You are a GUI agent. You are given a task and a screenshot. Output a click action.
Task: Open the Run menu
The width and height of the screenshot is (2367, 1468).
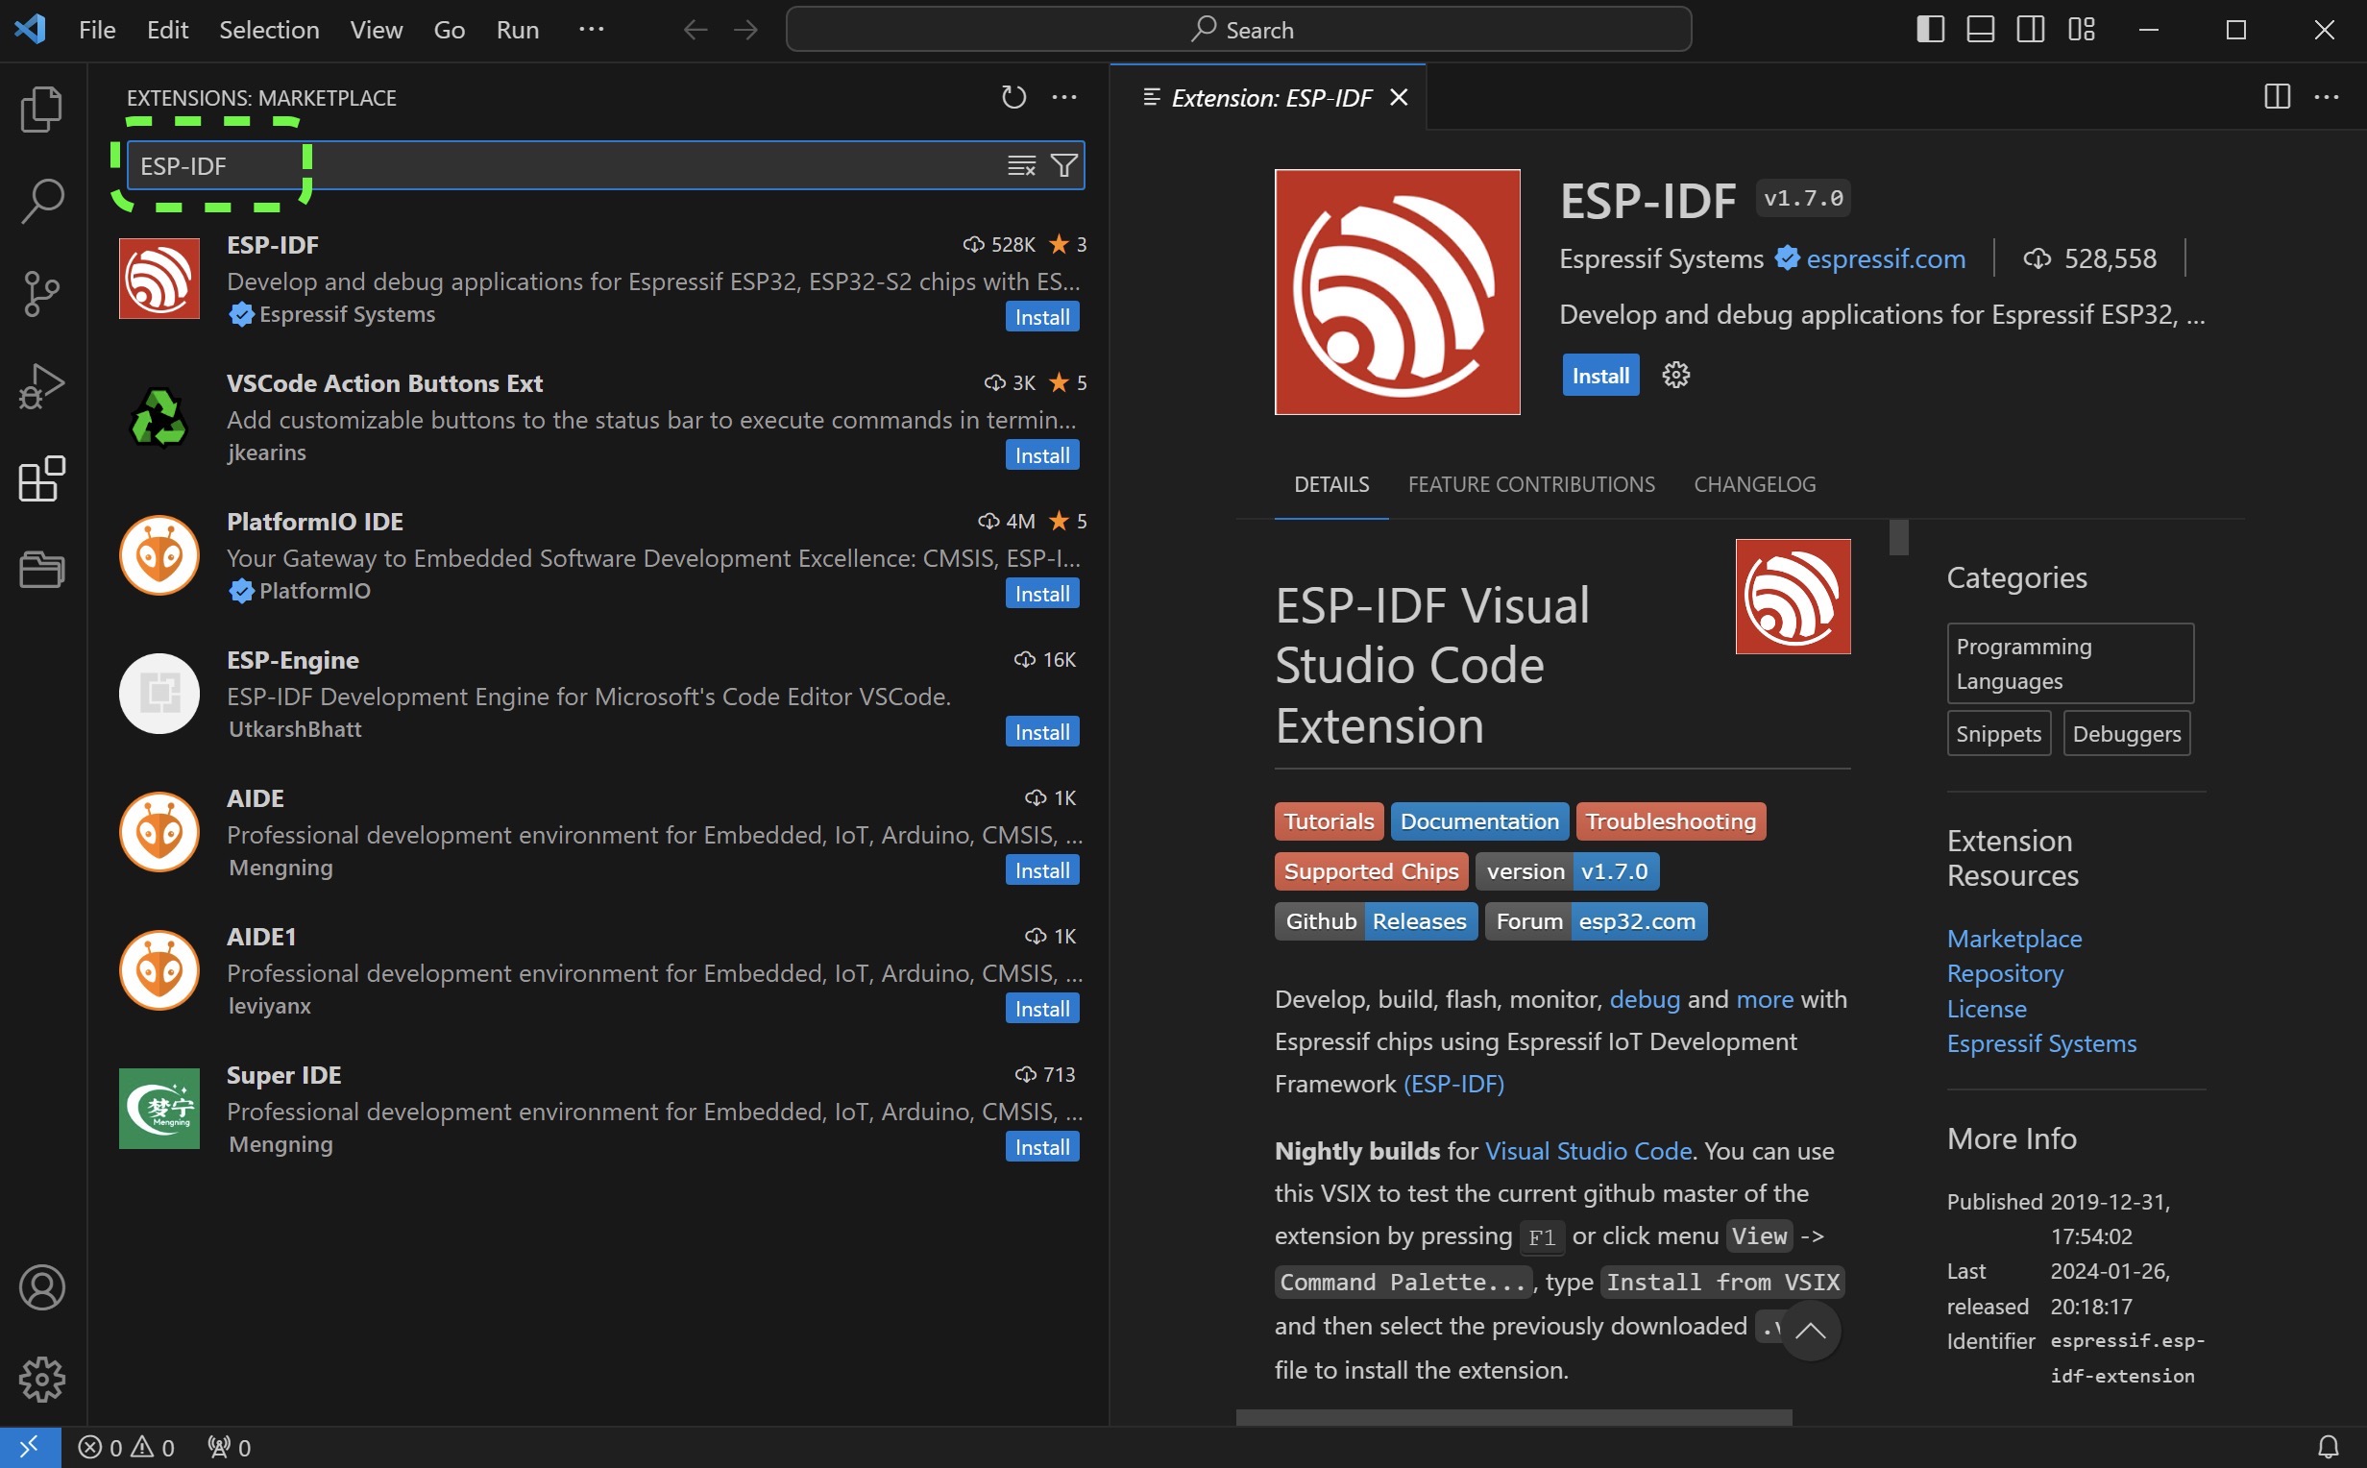pos(517,30)
